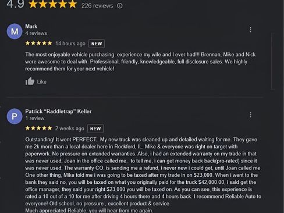Click the star rating on Patrick's review
This screenshot has height=213, width=284.
point(39,128)
